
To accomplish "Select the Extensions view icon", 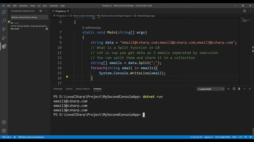I will point(4,47).
